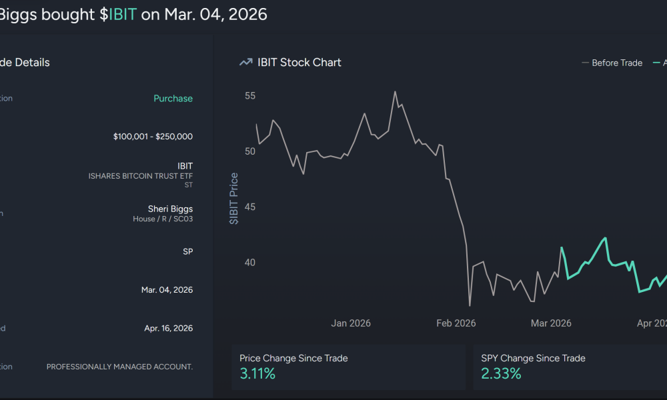667x400 pixels.
Task: Click the Trade Details panel heading
Action: tap(25, 62)
